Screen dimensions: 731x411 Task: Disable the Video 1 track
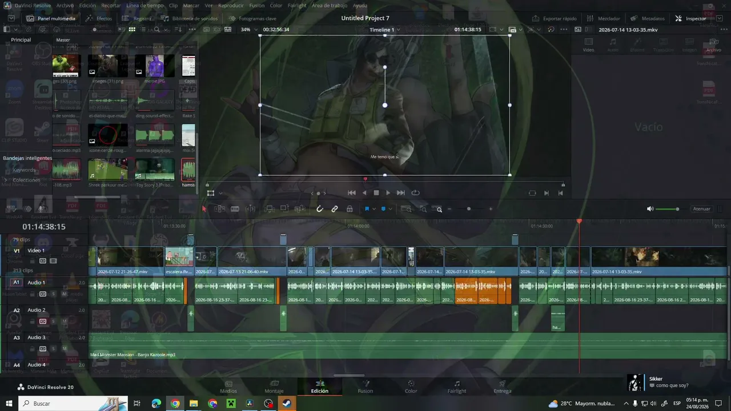coord(53,261)
